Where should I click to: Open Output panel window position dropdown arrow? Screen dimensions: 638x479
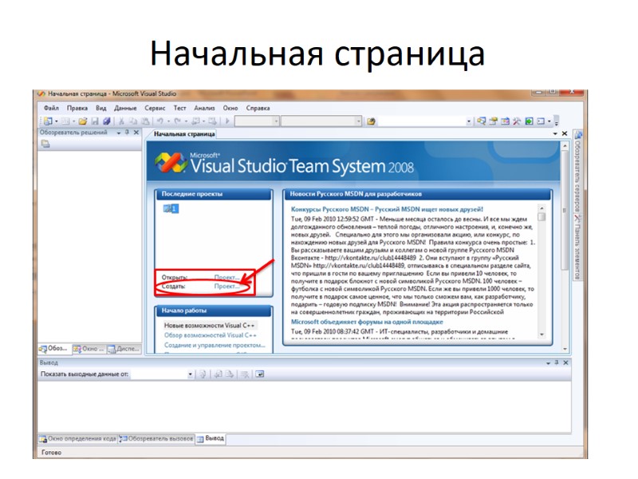pyautogui.click(x=548, y=363)
